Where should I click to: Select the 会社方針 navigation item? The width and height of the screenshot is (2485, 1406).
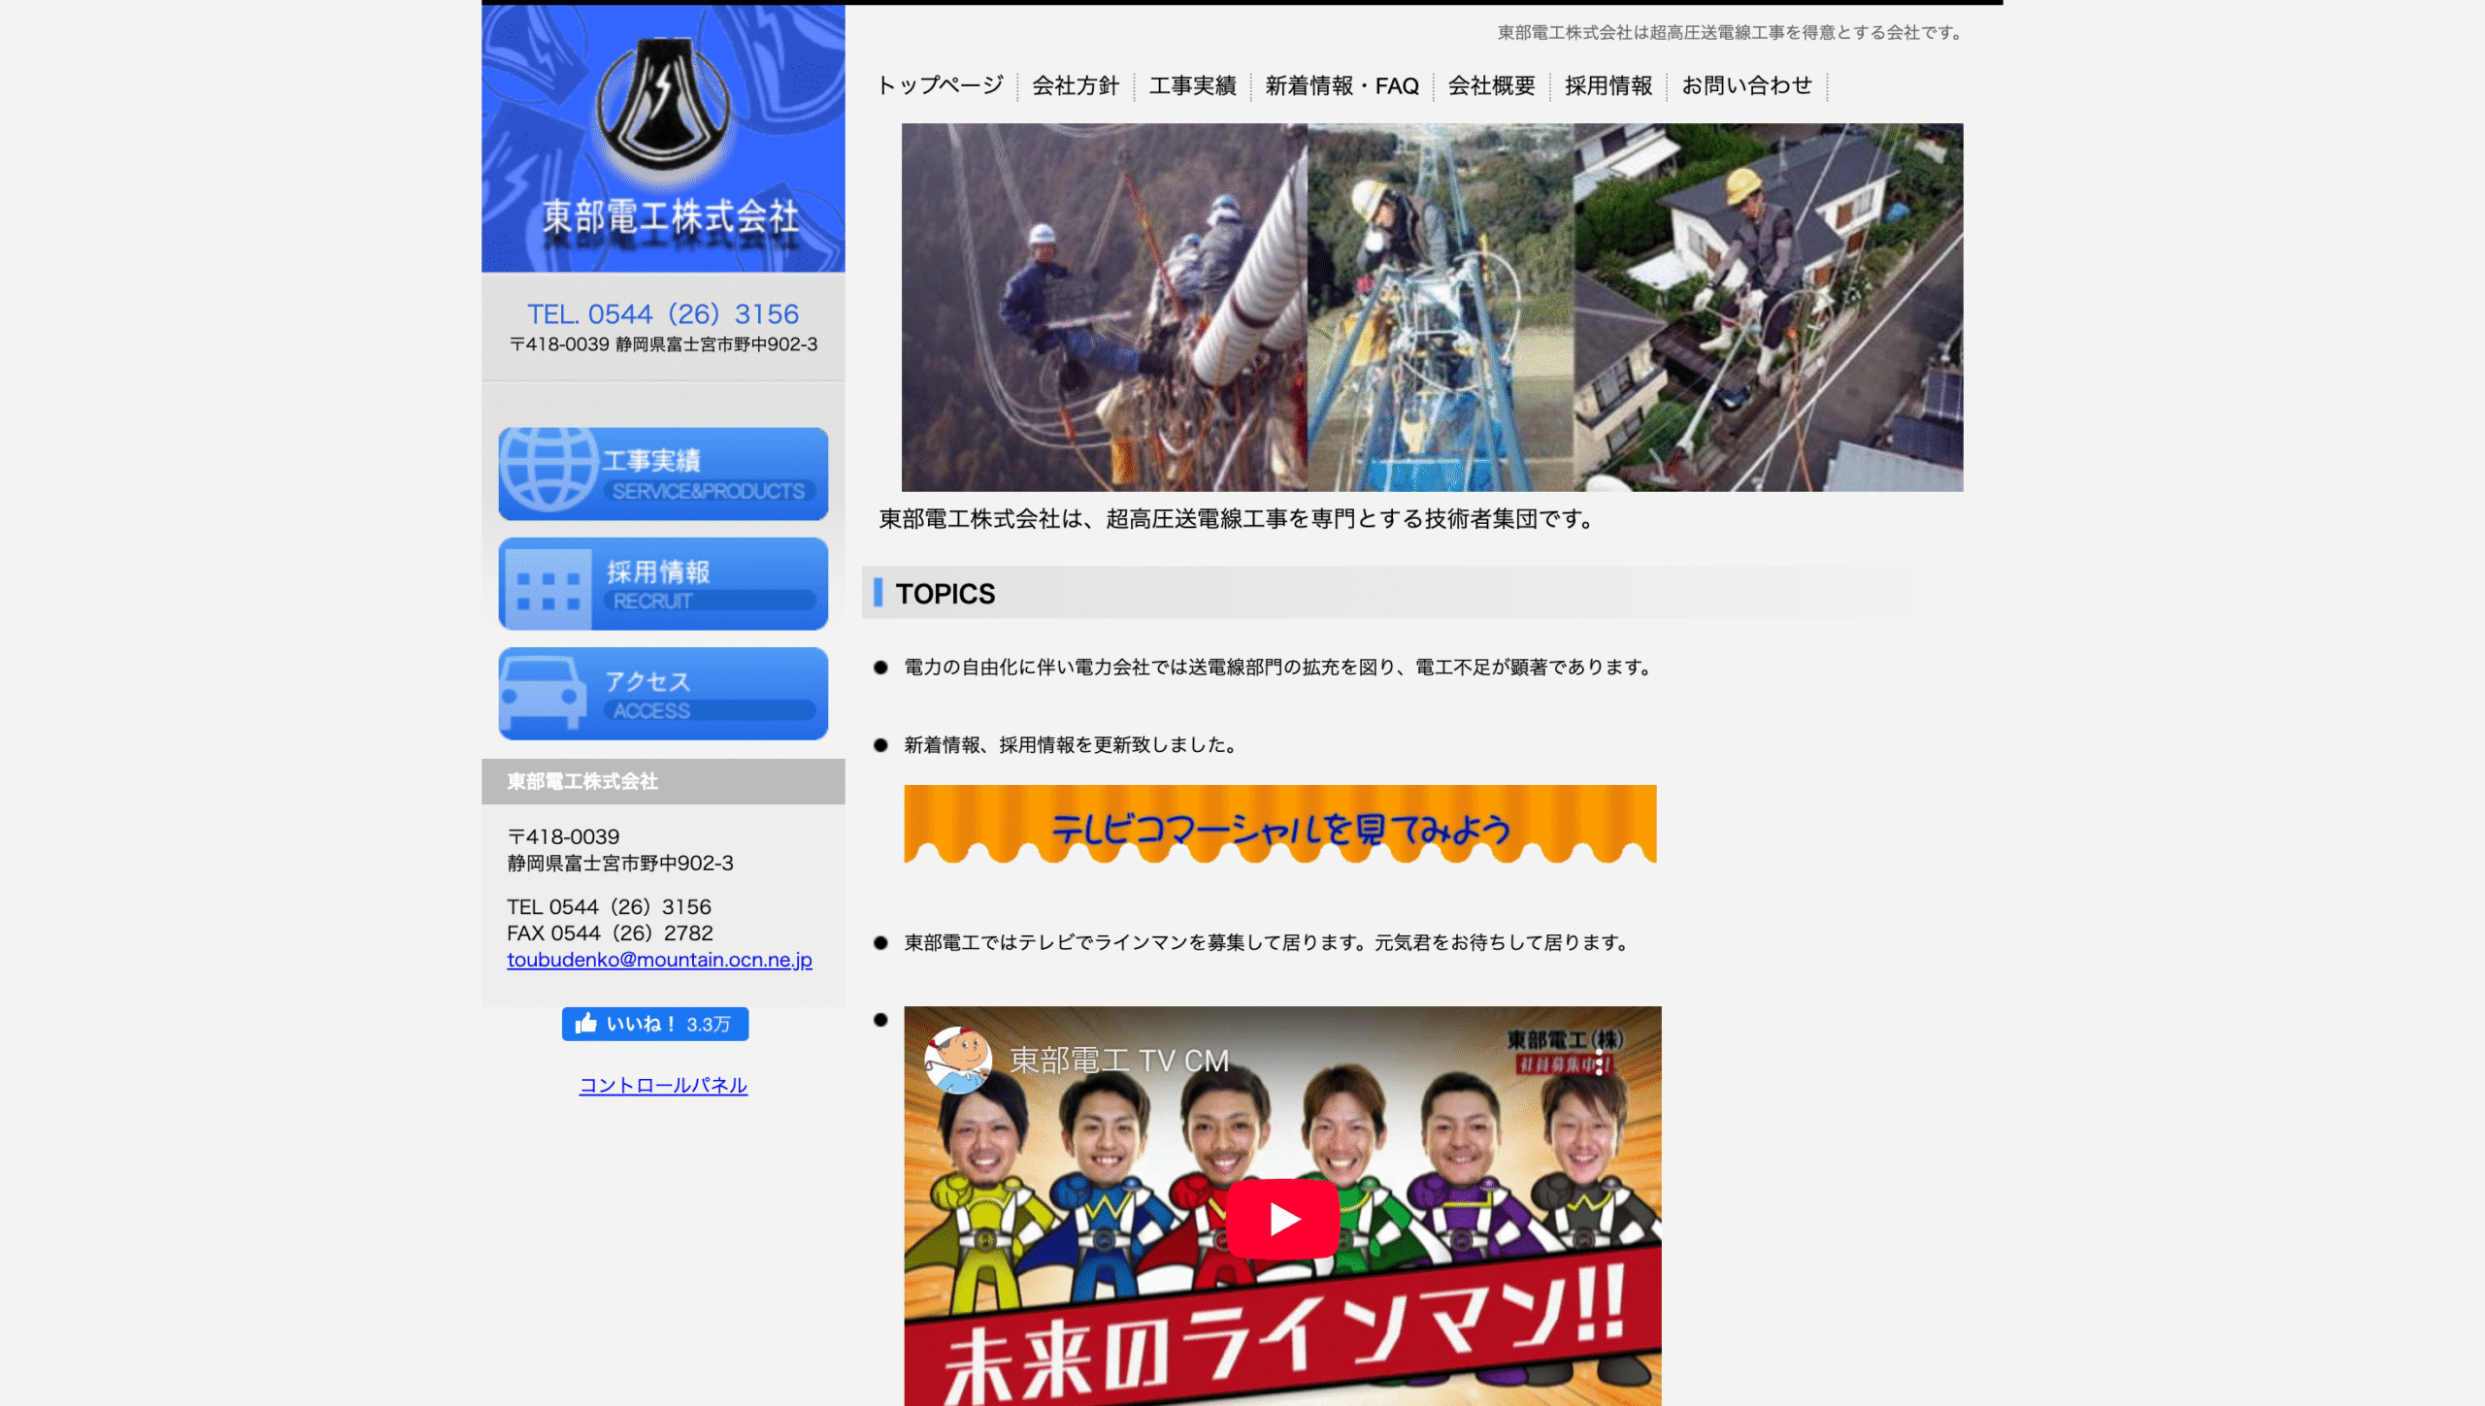pyautogui.click(x=1075, y=85)
